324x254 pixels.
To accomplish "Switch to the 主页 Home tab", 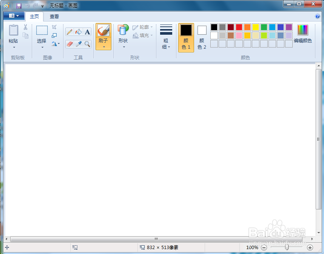I will pos(34,17).
